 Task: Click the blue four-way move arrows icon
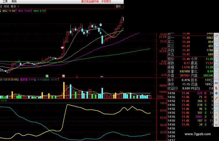click(x=216, y=93)
